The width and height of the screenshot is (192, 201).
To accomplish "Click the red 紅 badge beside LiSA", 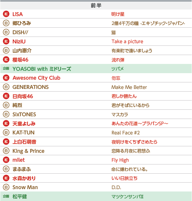I will 6,14.
